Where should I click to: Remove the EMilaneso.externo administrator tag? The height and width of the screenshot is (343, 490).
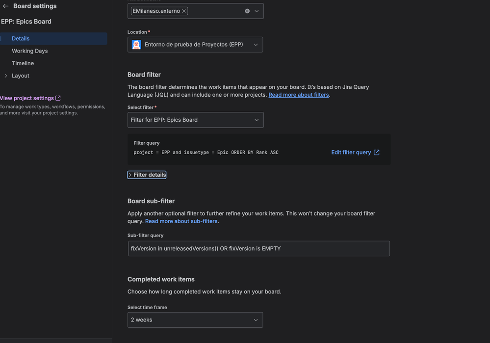184,11
